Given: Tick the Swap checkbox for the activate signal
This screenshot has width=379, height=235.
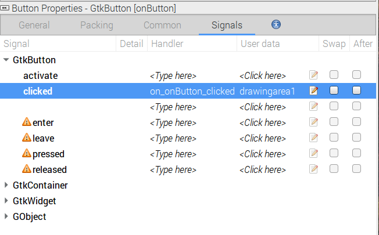Looking at the screenshot, I should point(334,75).
